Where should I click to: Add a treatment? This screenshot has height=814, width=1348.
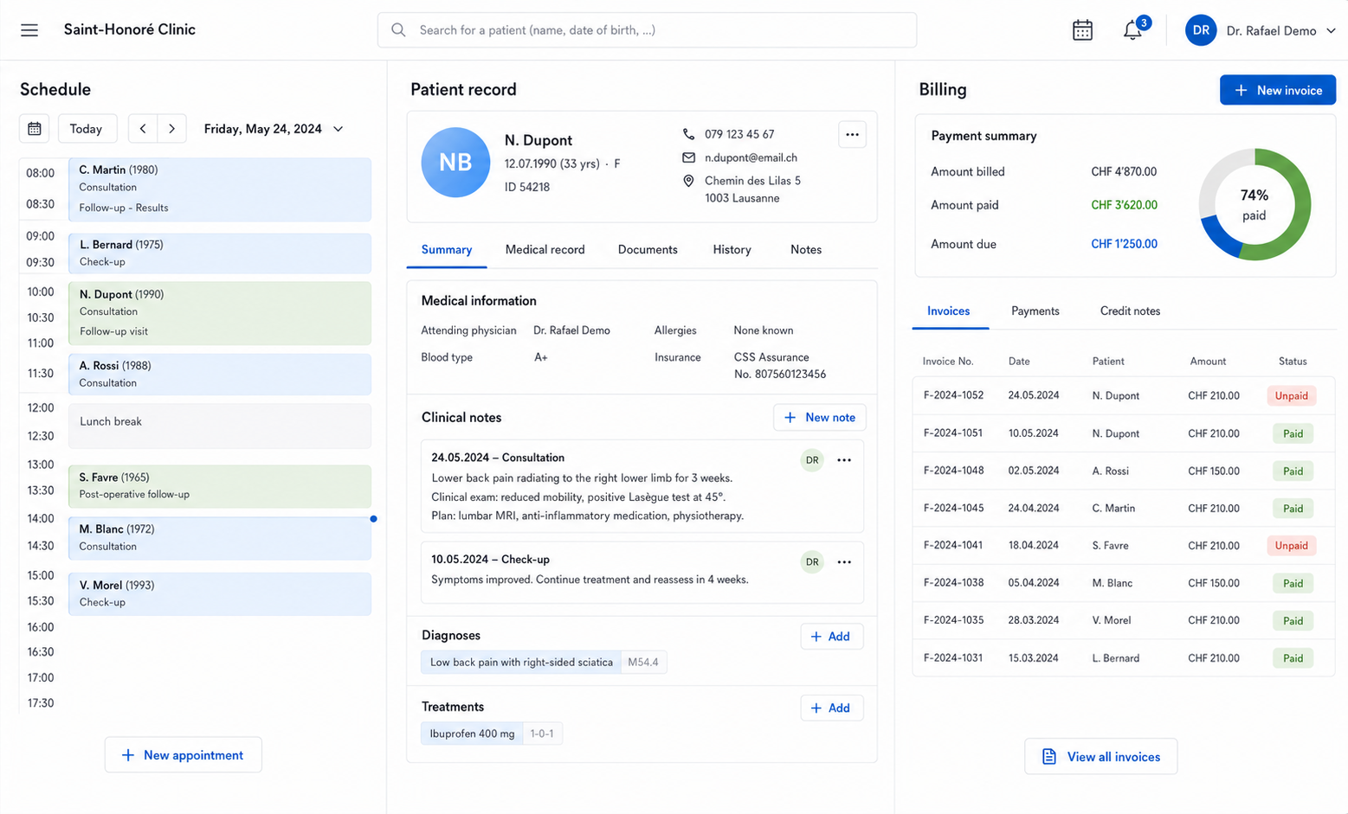[x=831, y=708]
